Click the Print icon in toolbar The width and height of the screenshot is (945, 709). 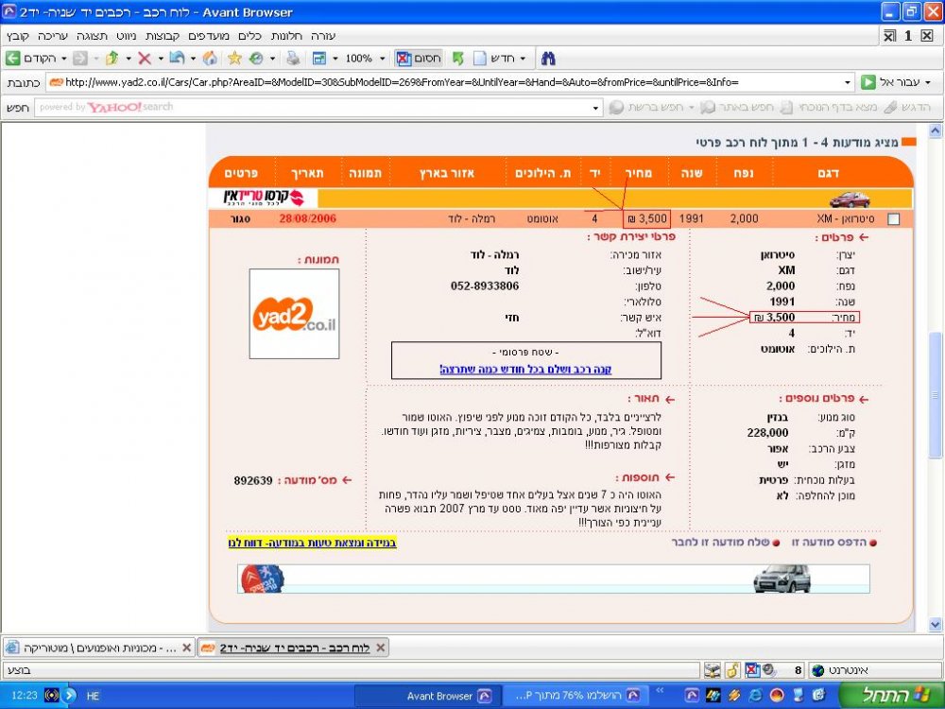tap(293, 59)
